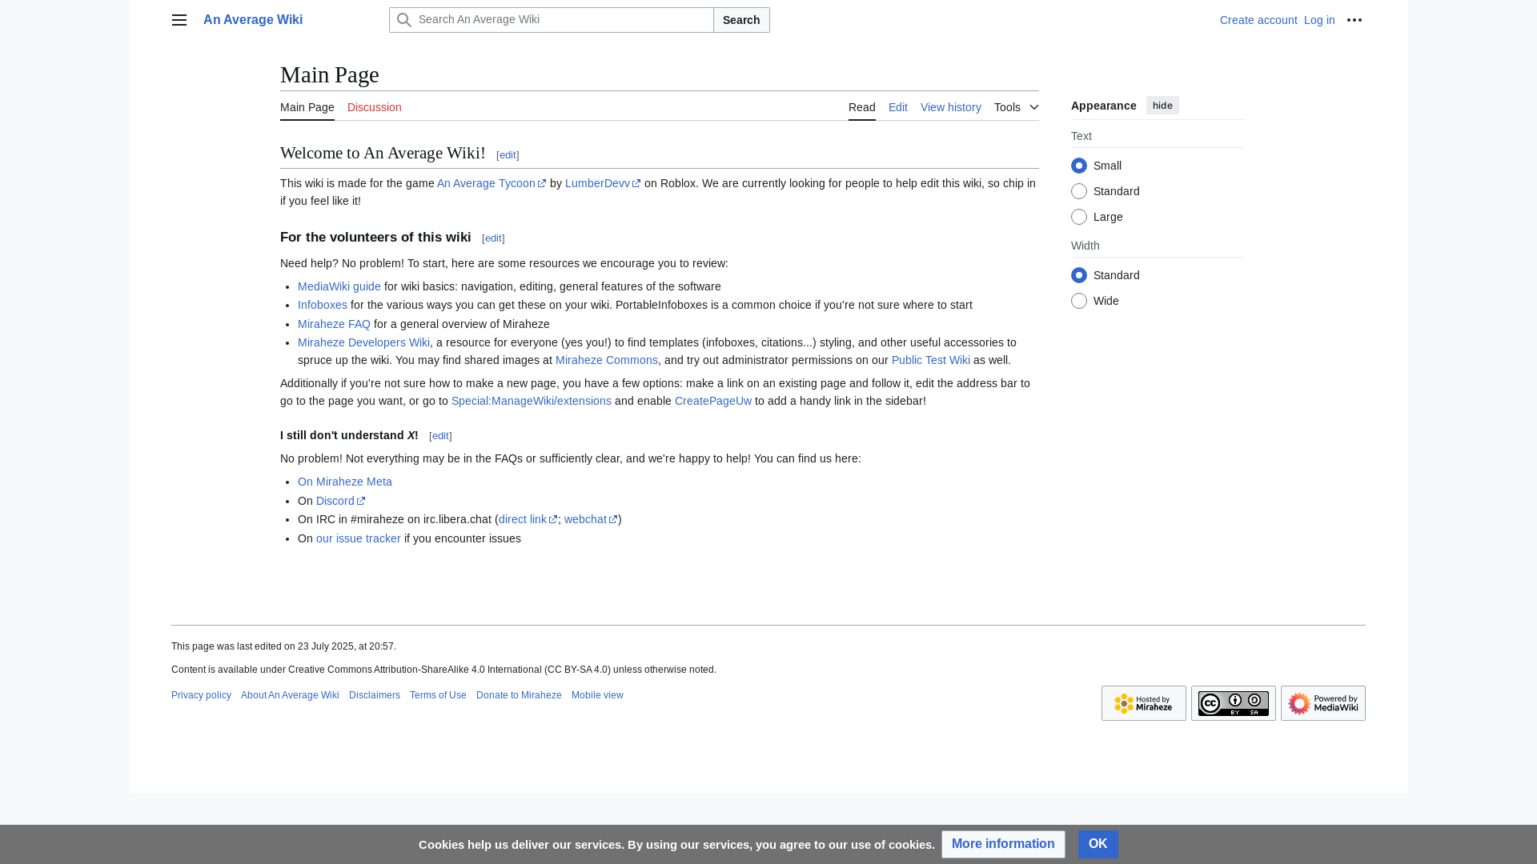Focus the Search An Average Wiki field
Screen dimensions: 1537x864
(x=552, y=20)
